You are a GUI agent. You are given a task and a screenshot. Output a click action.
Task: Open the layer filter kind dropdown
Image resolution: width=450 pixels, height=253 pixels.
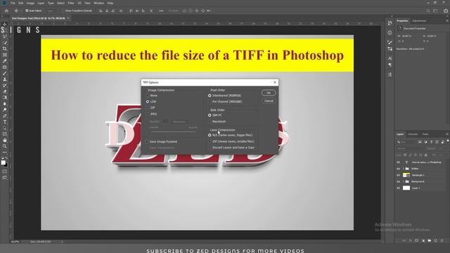(407, 142)
